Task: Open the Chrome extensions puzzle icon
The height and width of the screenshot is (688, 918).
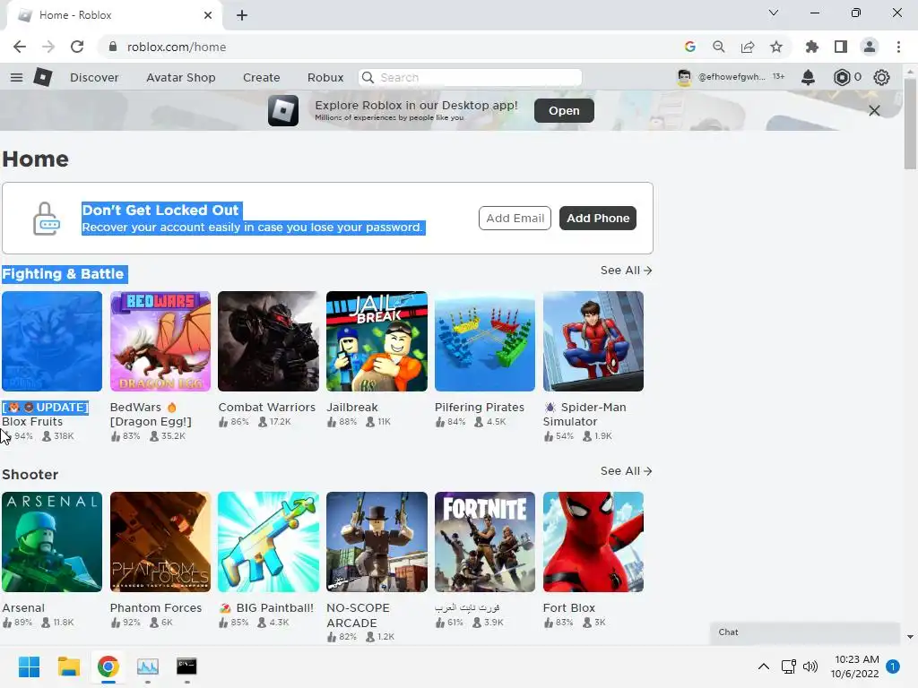Action: 812,47
